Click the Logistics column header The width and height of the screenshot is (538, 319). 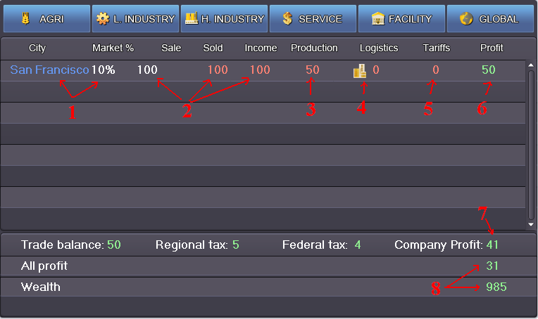[379, 48]
